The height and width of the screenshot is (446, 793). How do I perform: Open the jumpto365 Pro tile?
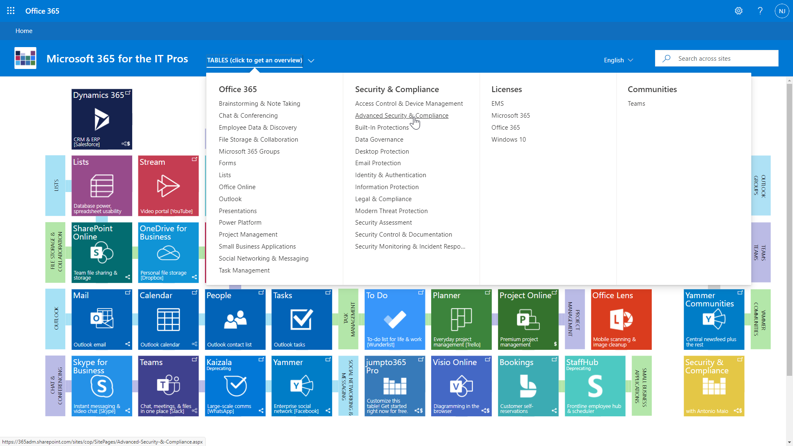coord(395,386)
